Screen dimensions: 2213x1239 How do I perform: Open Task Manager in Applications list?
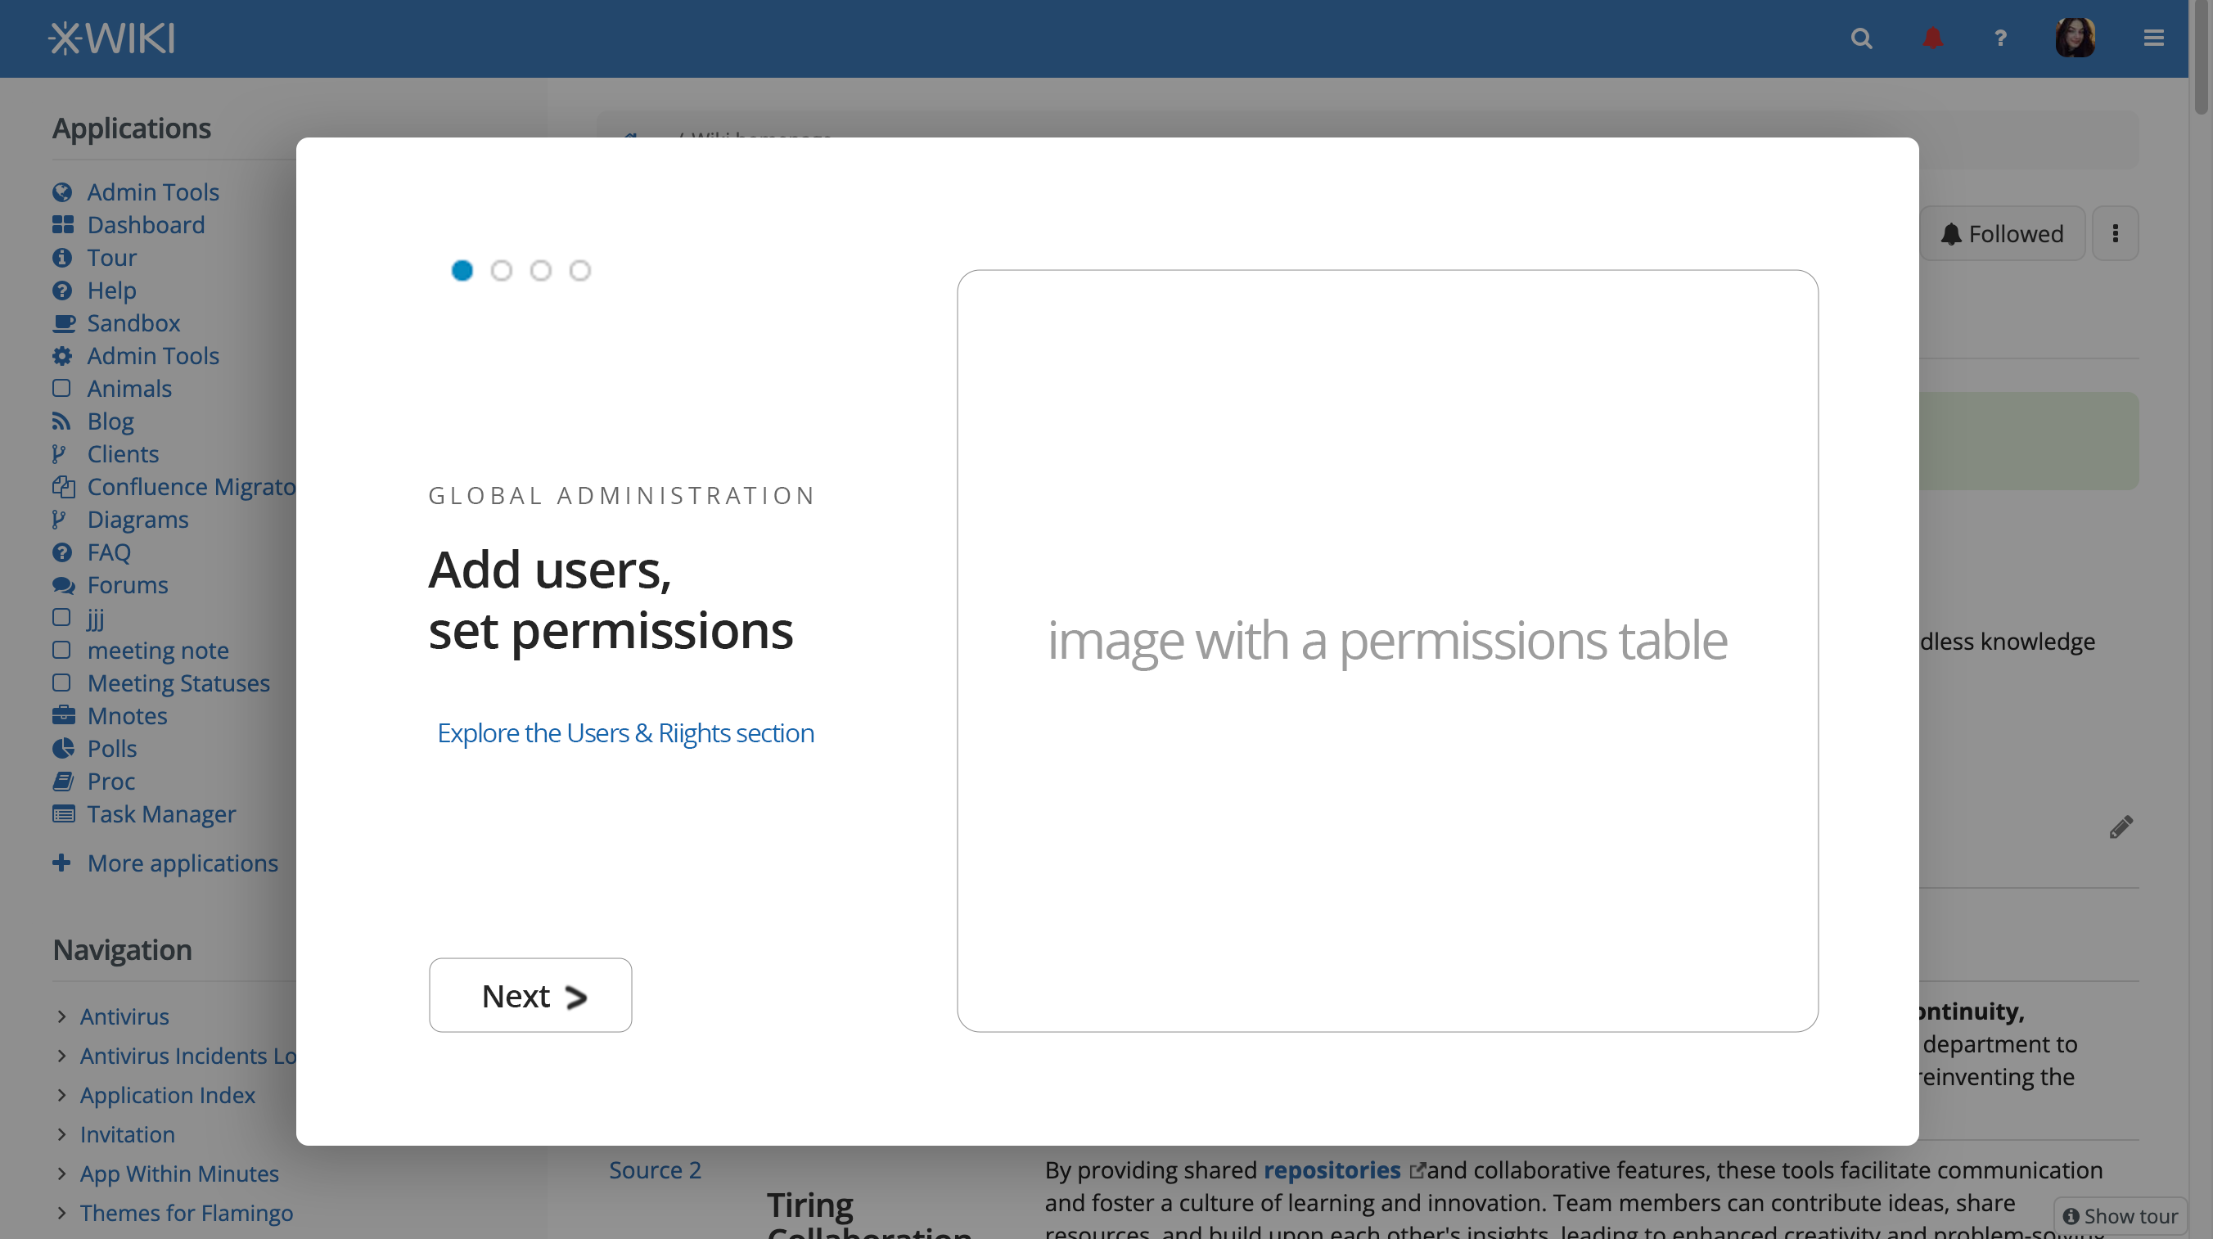pyautogui.click(x=160, y=813)
